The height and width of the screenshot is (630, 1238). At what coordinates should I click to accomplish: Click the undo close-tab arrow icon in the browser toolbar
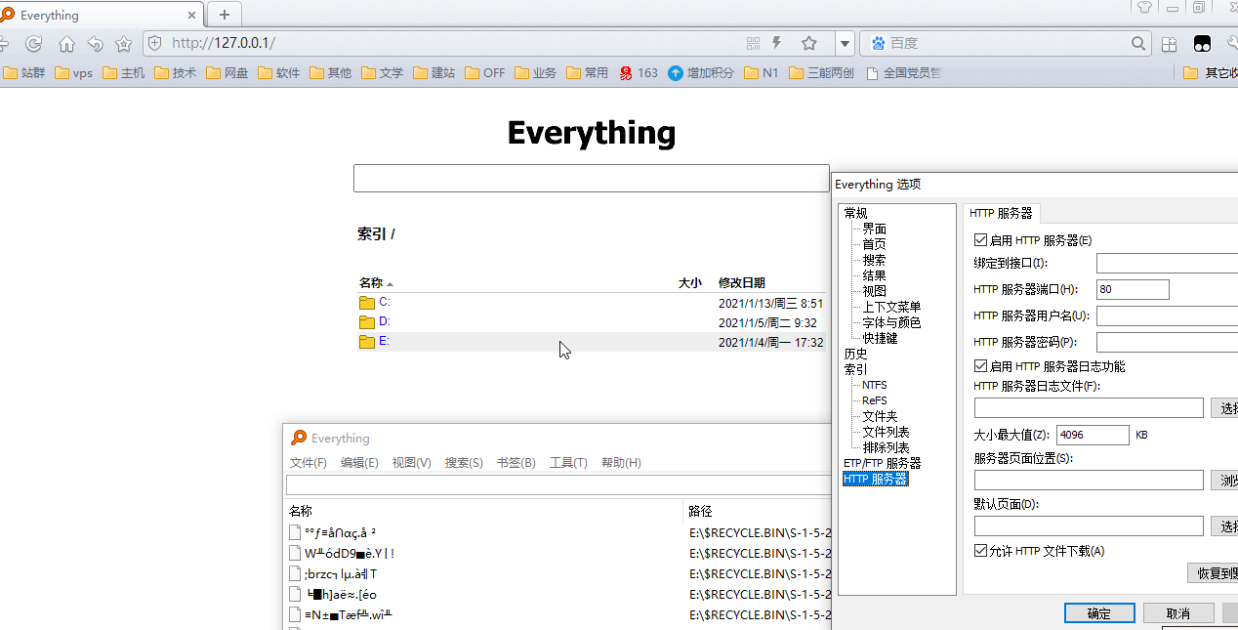[x=95, y=43]
